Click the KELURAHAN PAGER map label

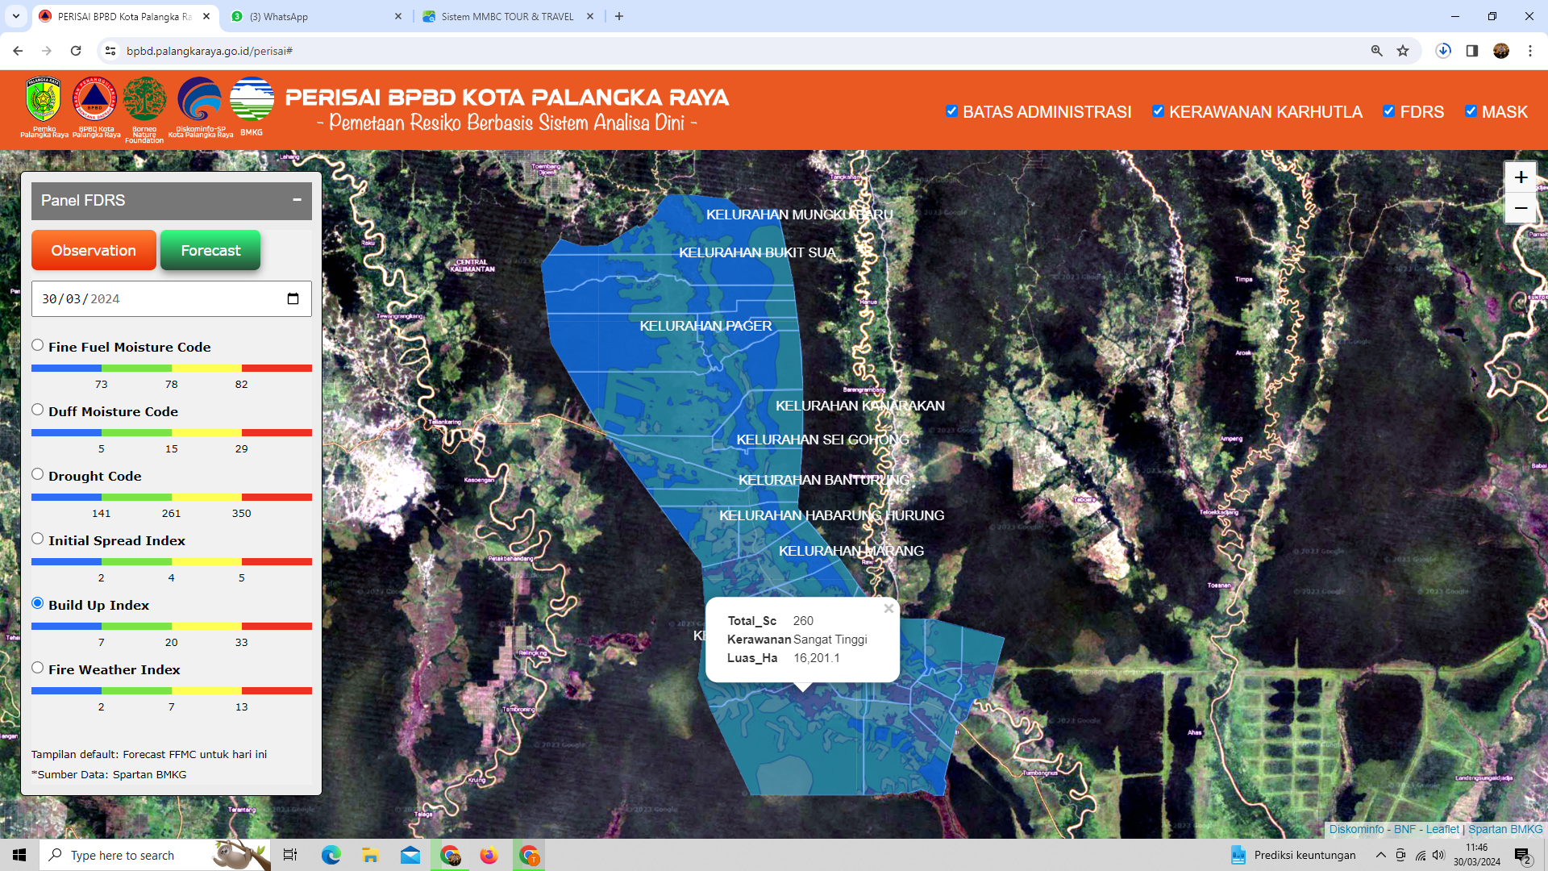705,326
